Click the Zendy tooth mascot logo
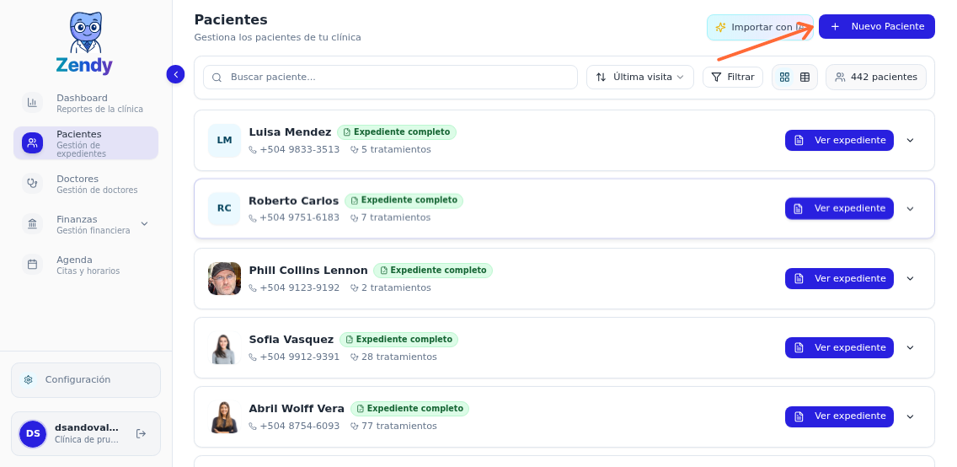Image resolution: width=957 pixels, height=467 pixels. [85, 35]
